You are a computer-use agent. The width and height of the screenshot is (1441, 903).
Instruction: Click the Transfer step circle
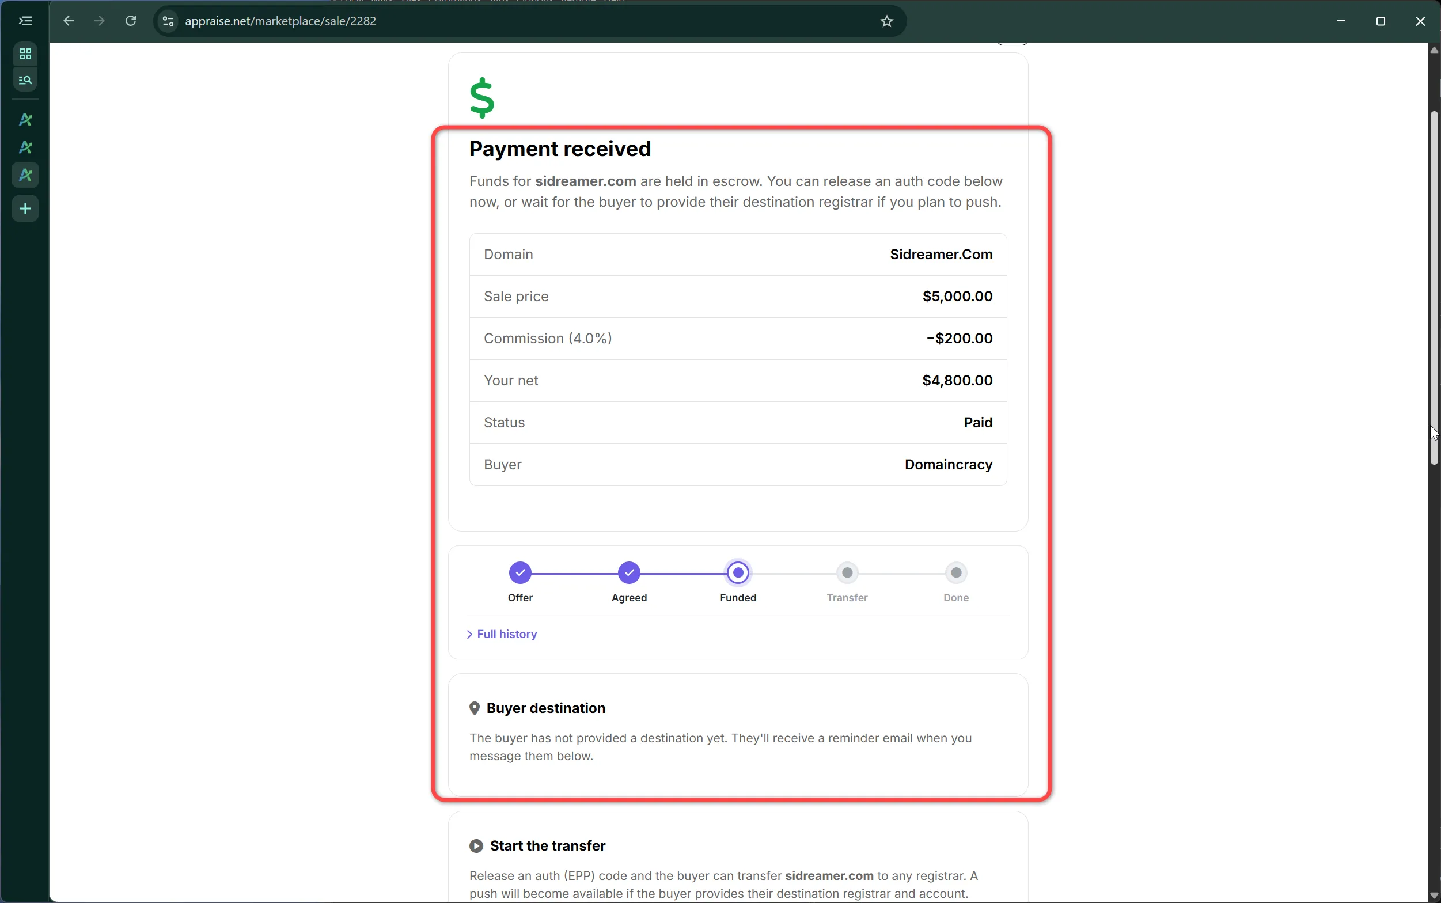(x=847, y=573)
